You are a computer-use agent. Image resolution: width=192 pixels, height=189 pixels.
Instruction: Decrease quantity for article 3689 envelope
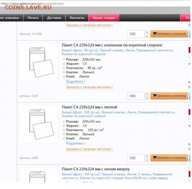[x=147, y=160]
